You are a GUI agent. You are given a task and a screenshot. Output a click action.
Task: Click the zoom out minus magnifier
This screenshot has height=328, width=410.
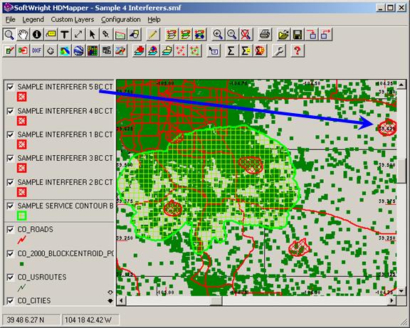(231, 34)
